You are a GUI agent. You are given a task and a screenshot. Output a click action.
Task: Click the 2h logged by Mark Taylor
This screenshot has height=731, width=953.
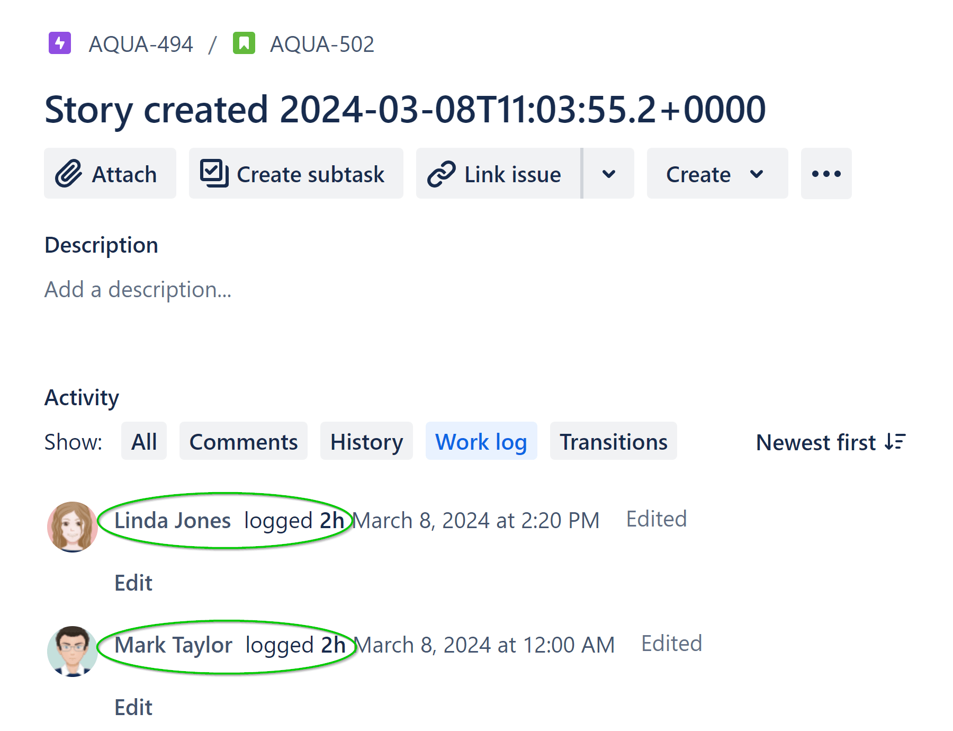(334, 644)
